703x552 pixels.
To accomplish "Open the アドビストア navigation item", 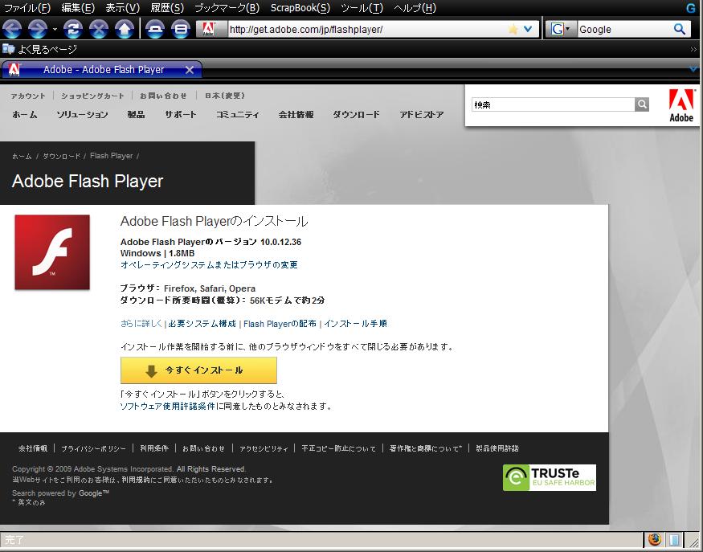I will click(x=422, y=114).
